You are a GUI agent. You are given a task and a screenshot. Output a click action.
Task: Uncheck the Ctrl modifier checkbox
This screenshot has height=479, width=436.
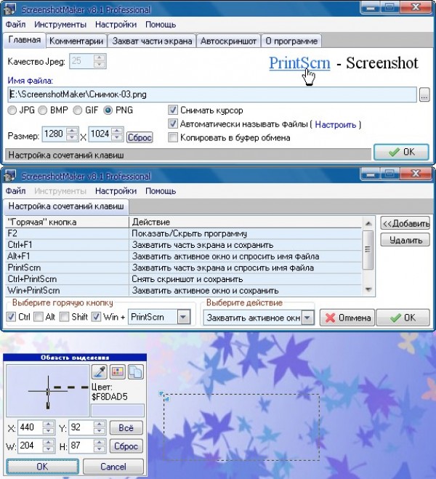pyautogui.click(x=11, y=317)
